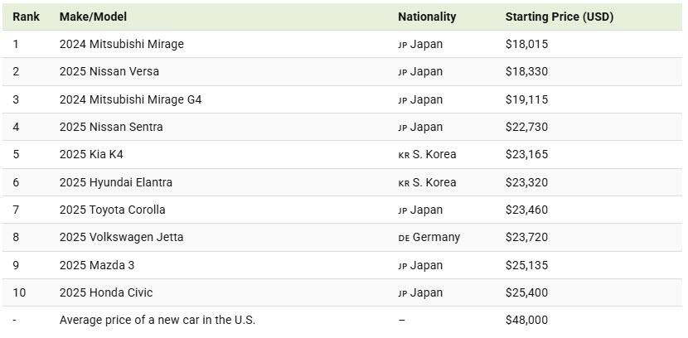The image size is (688, 338).
Task: Click the Nationality column header
Action: [x=427, y=17]
